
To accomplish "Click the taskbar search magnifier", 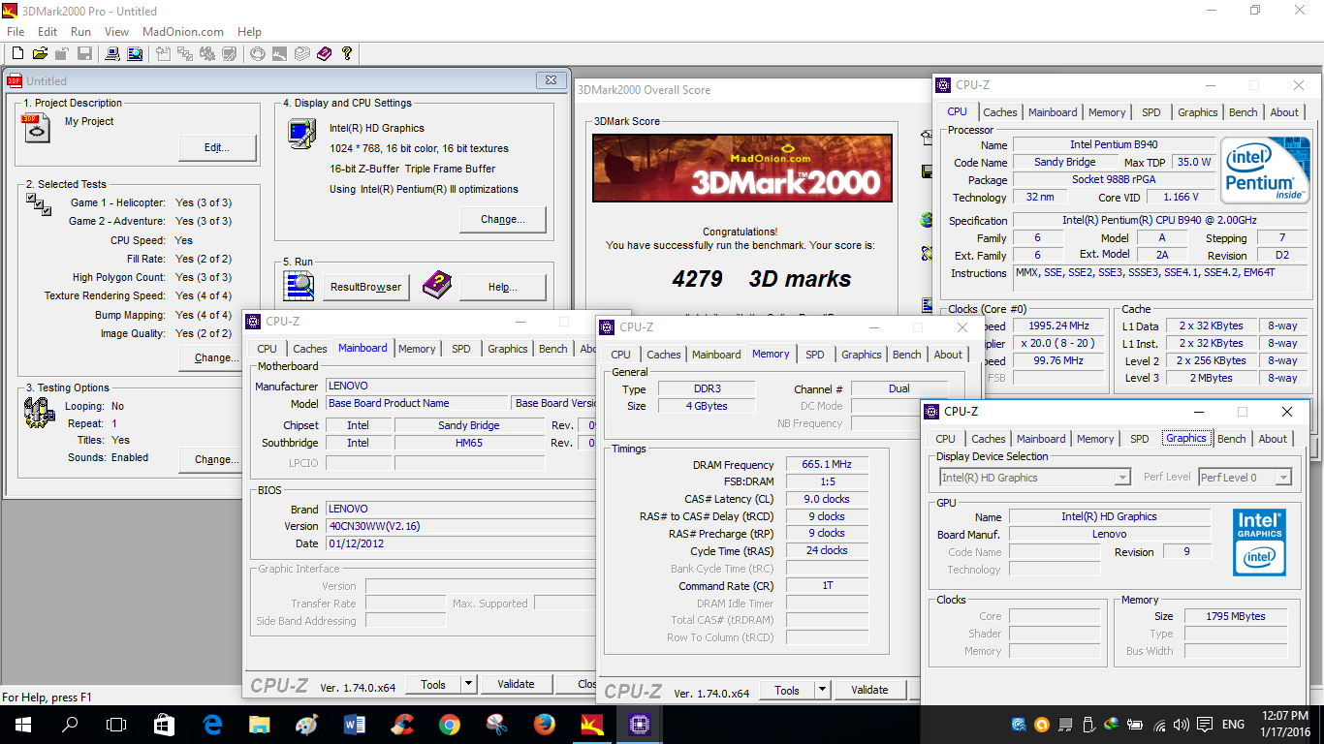I will pos(70,724).
